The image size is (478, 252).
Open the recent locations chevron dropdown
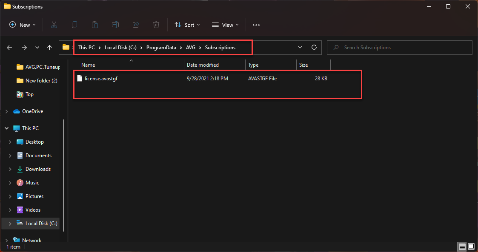(37, 48)
